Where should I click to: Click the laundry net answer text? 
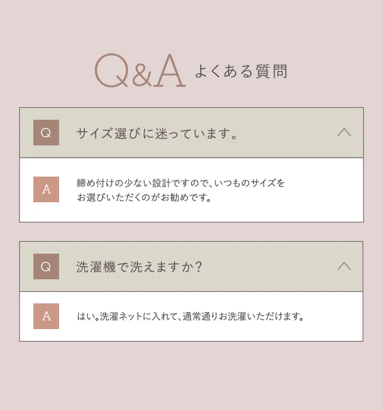[190, 317]
